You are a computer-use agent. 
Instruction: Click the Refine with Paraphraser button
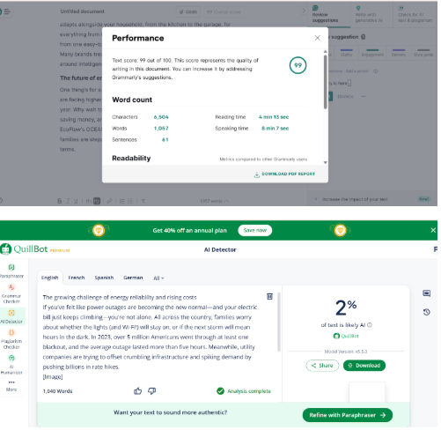click(348, 415)
